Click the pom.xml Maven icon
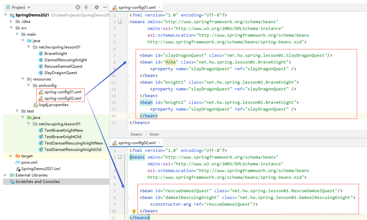 click(x=18, y=162)
